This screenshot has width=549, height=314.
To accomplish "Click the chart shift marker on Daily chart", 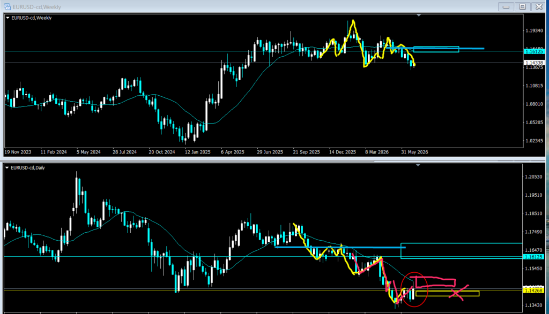I will coord(418,165).
